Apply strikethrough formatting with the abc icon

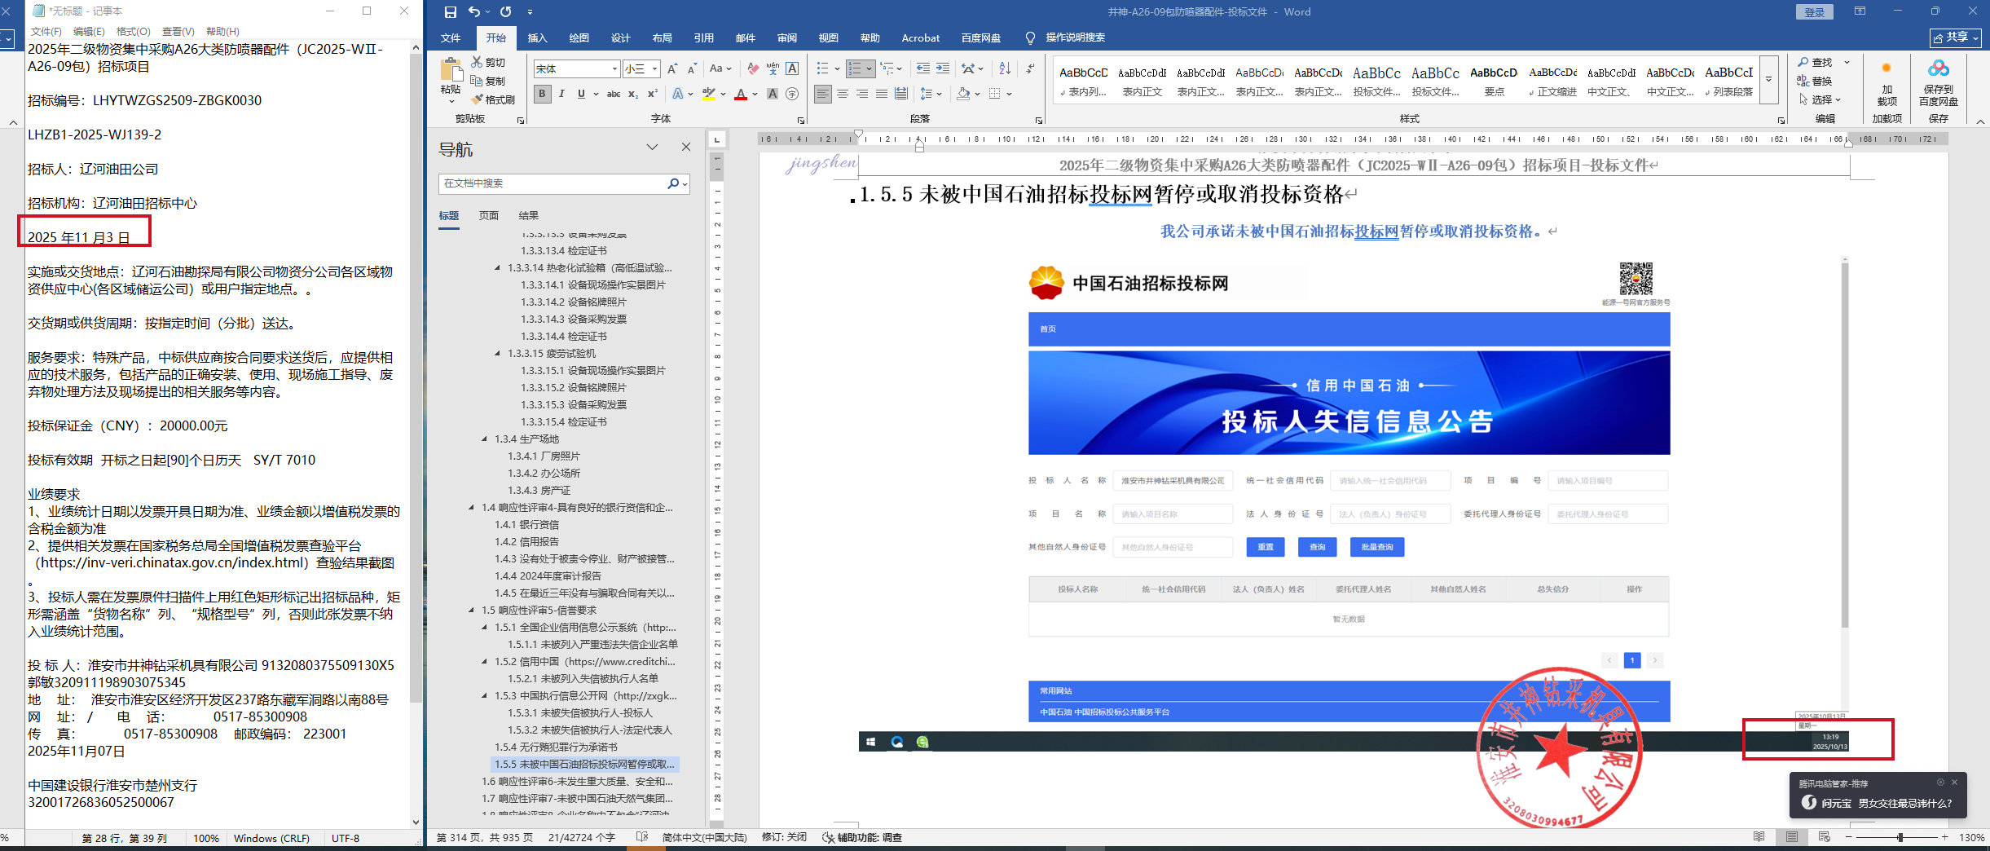[614, 95]
